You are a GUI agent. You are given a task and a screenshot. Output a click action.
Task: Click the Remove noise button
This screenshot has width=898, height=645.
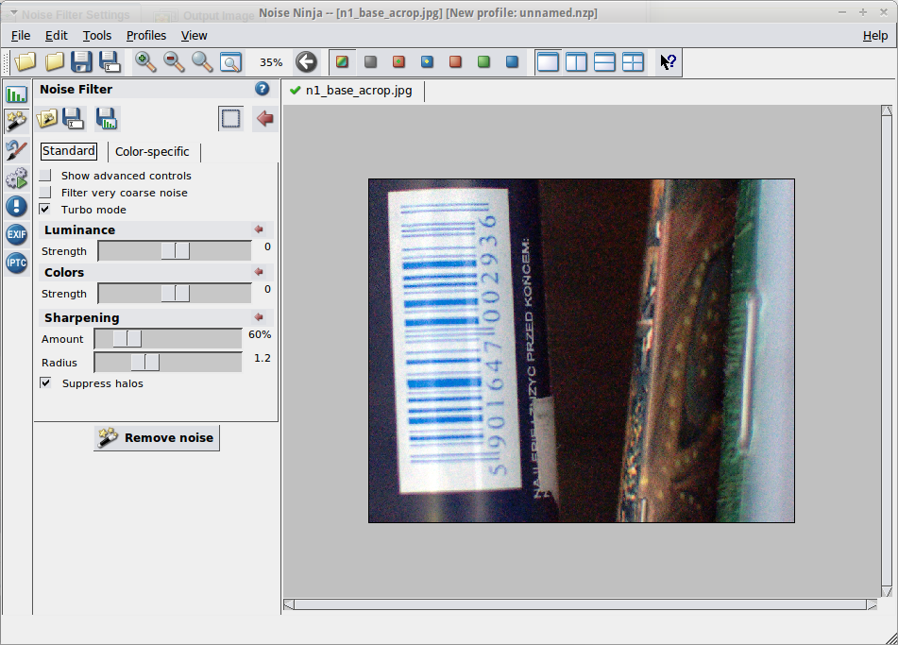pos(157,437)
